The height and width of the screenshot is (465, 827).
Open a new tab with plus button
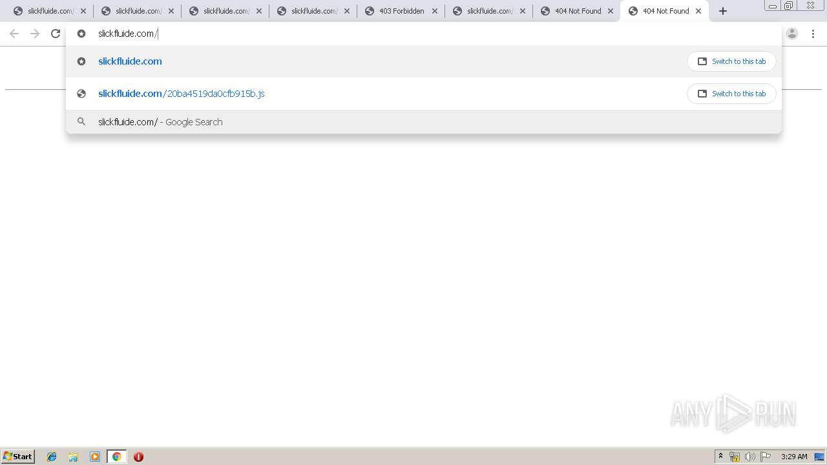click(x=723, y=11)
